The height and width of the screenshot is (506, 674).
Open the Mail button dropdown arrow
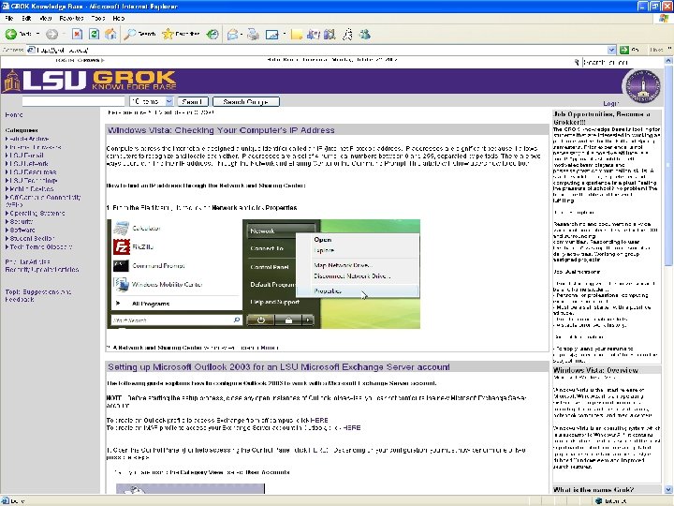(x=242, y=34)
